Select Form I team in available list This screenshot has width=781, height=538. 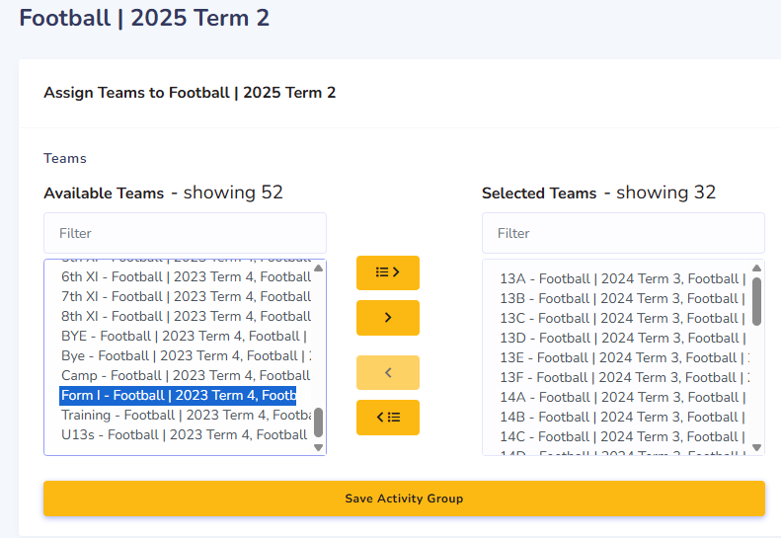tap(178, 396)
